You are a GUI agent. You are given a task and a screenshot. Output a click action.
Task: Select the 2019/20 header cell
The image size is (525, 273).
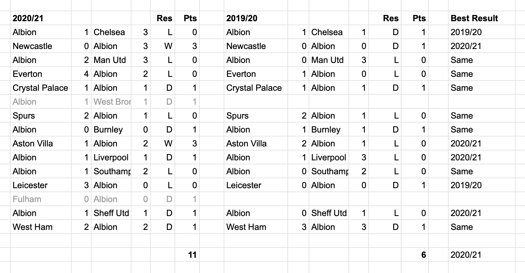[x=256, y=18]
